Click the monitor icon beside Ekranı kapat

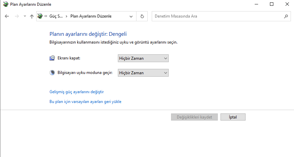[52, 58]
